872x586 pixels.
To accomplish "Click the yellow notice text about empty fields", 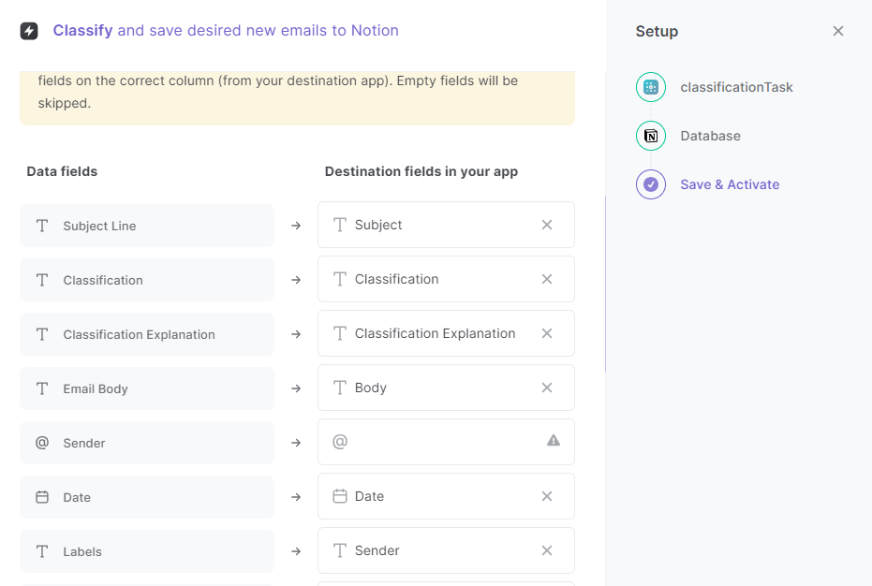I will point(278,92).
